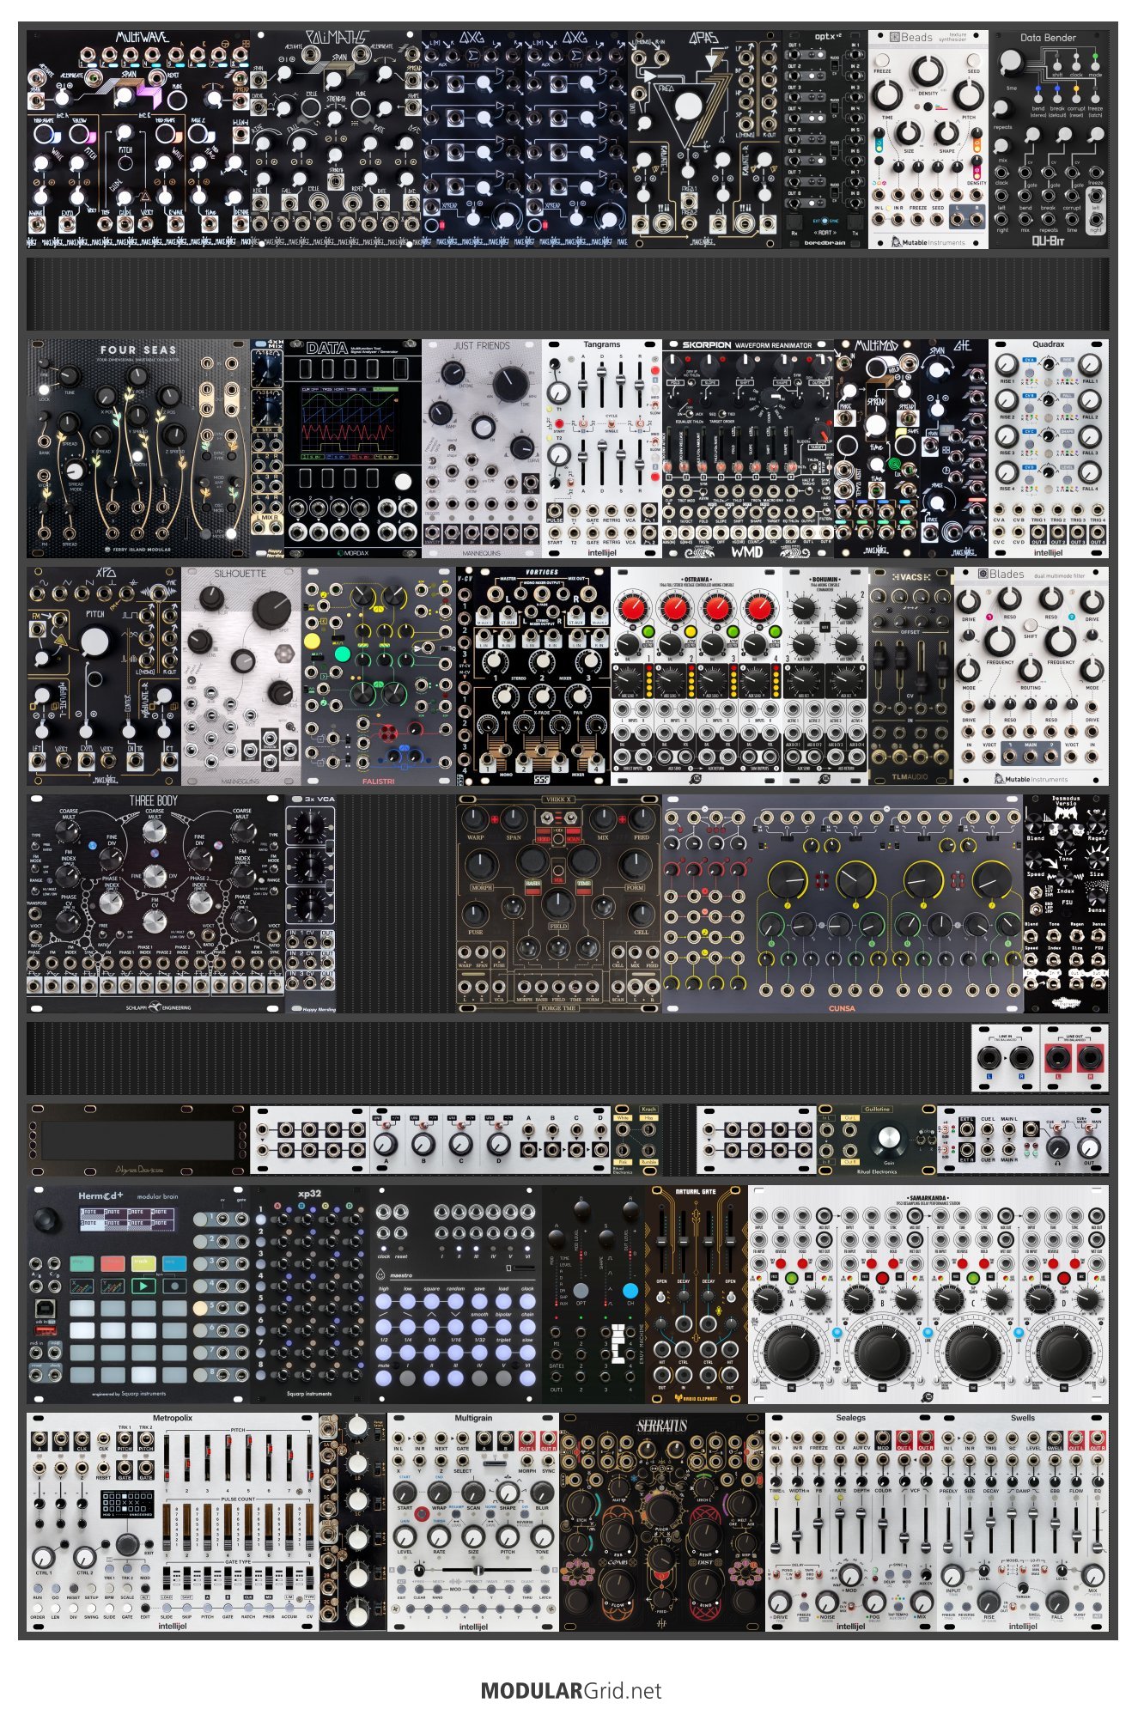Viewport: 1144px width, 1709px height.
Task: Open the QPAS filter module
Action: pos(705,140)
